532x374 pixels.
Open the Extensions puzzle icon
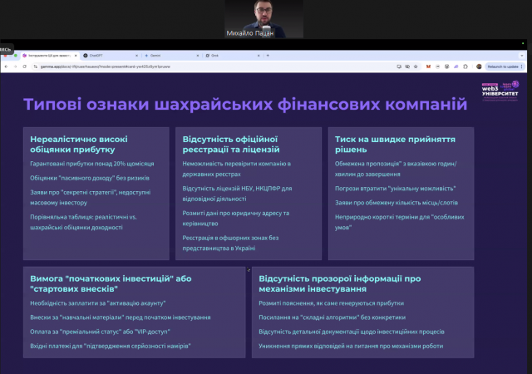click(x=465, y=66)
